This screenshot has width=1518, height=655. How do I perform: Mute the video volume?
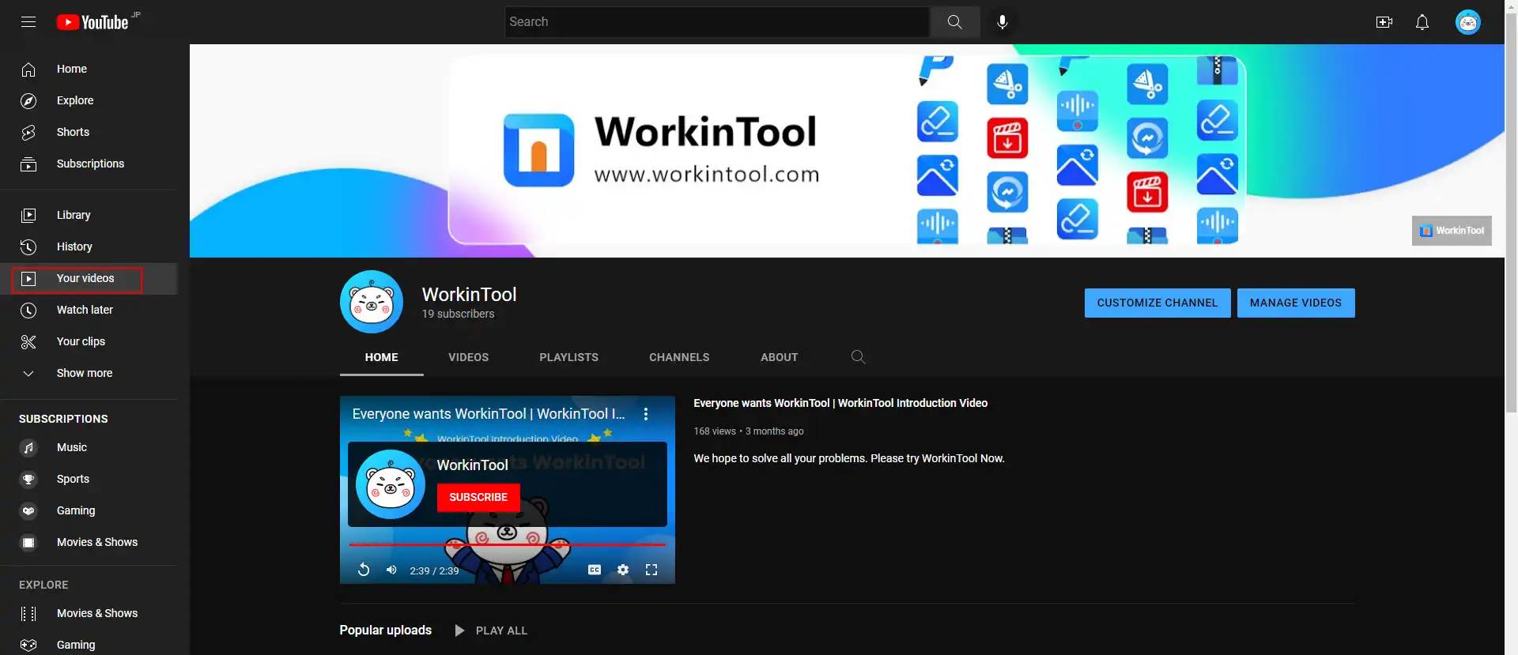click(x=391, y=570)
